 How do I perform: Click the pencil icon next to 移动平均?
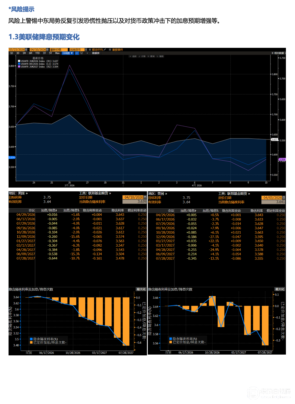(105, 50)
